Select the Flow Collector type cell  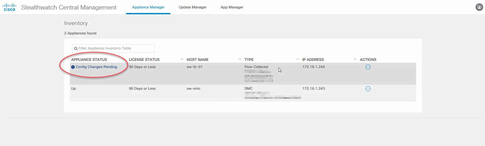point(256,67)
